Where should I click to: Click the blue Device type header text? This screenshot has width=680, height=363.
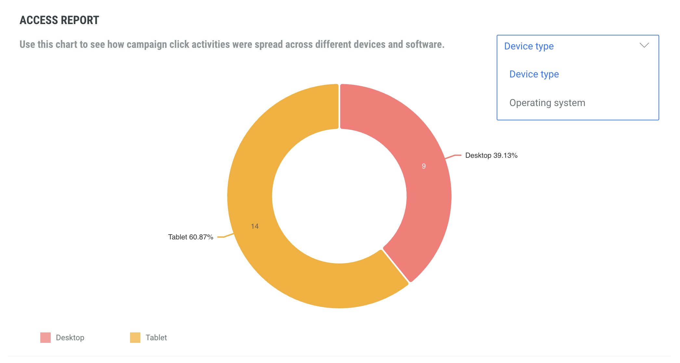[529, 46]
